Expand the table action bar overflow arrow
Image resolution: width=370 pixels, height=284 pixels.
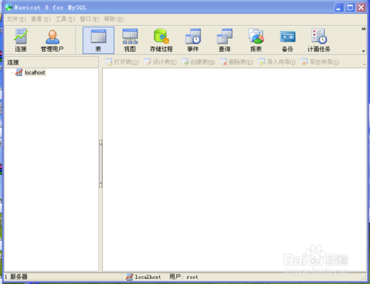pos(364,64)
